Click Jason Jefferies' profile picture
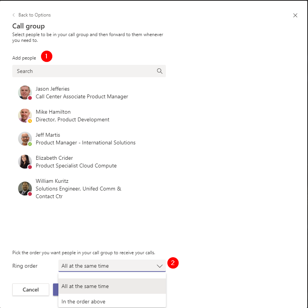This screenshot has width=308, height=308. click(25, 93)
